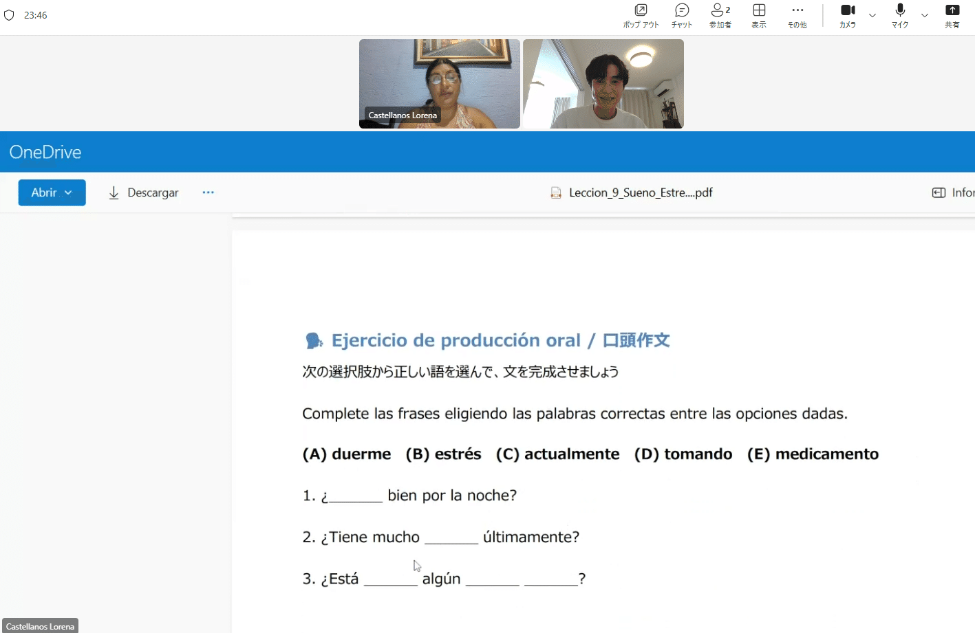Click the Japanese instruction line under heading
This screenshot has height=633, width=975.
click(460, 372)
